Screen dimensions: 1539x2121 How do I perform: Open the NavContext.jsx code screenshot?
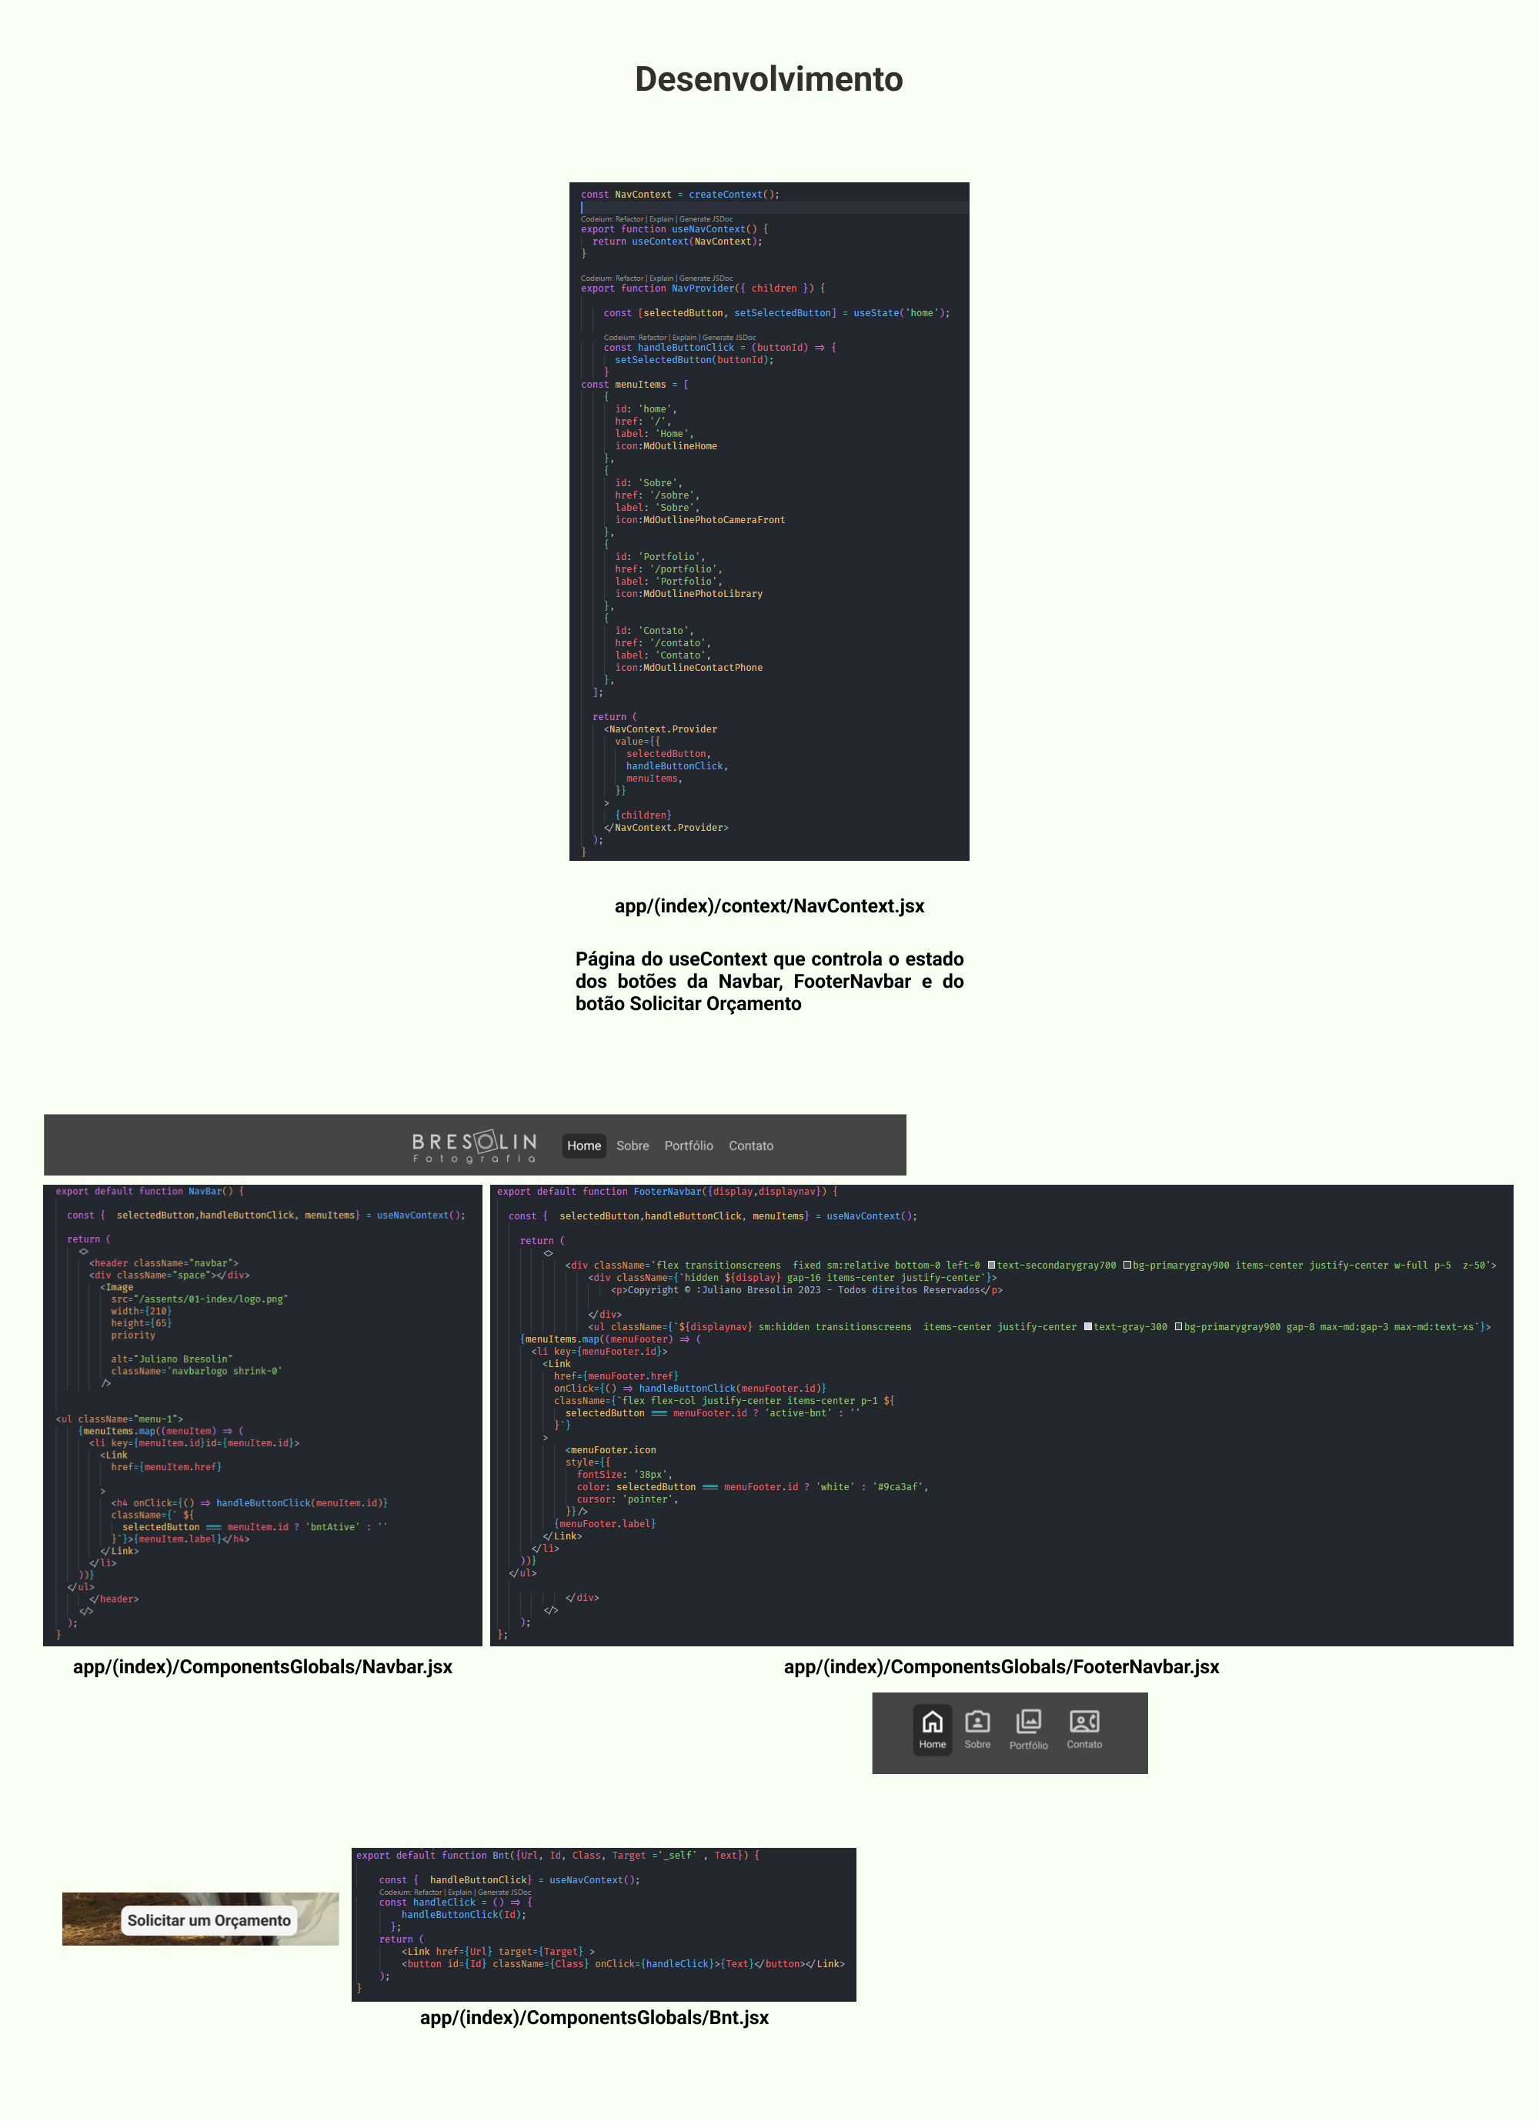tap(769, 521)
